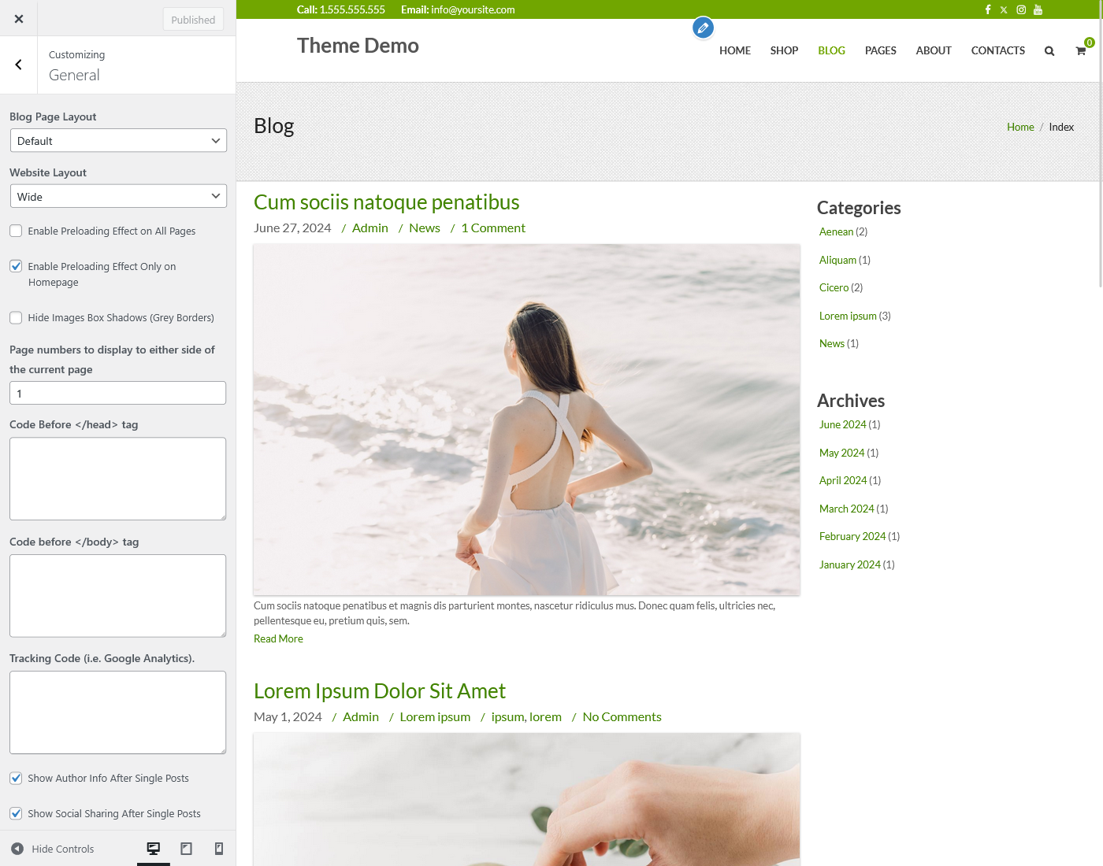Check Hide Images Box Shadows option
The height and width of the screenshot is (866, 1103).
[x=16, y=318]
